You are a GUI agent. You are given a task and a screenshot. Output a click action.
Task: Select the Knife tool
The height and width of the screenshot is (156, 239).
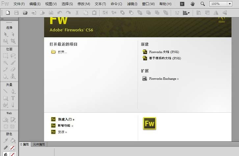(x=13, y=105)
